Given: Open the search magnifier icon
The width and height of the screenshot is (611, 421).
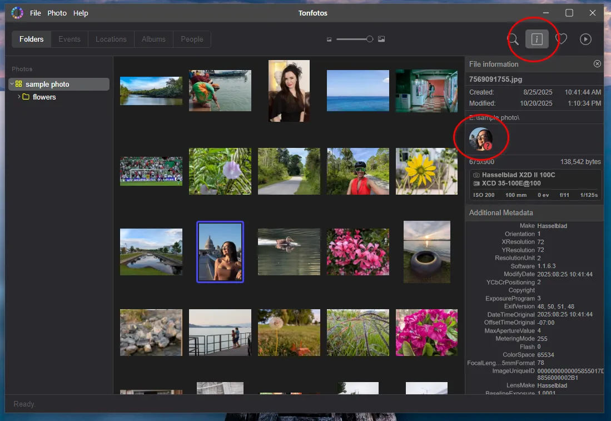Looking at the screenshot, I should tap(513, 39).
